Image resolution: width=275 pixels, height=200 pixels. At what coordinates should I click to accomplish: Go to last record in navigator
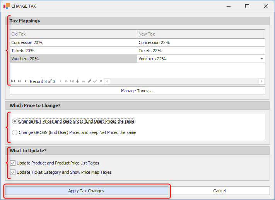72,81
